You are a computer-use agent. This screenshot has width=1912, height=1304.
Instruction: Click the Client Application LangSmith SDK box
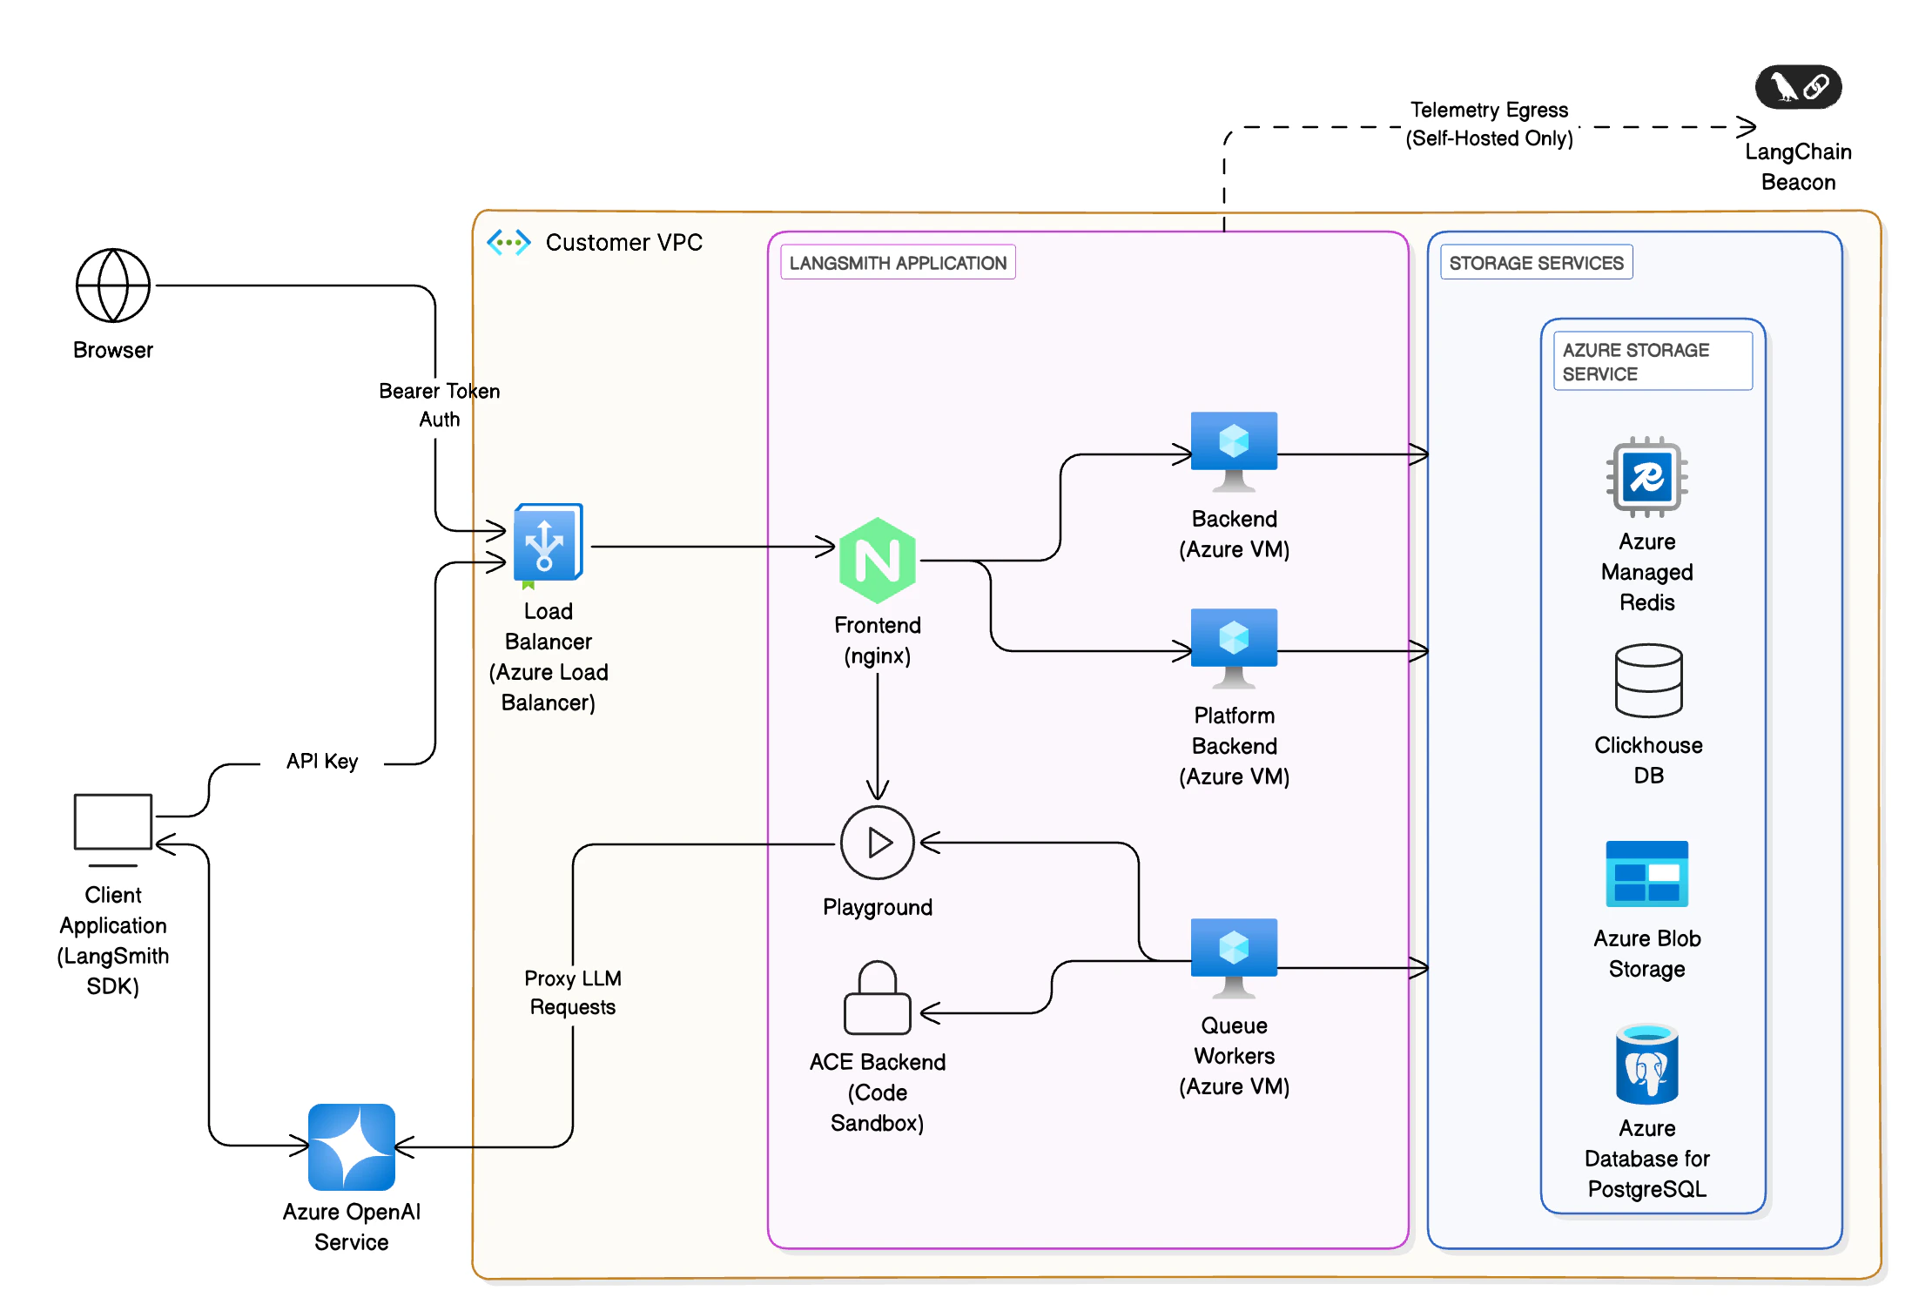(113, 821)
